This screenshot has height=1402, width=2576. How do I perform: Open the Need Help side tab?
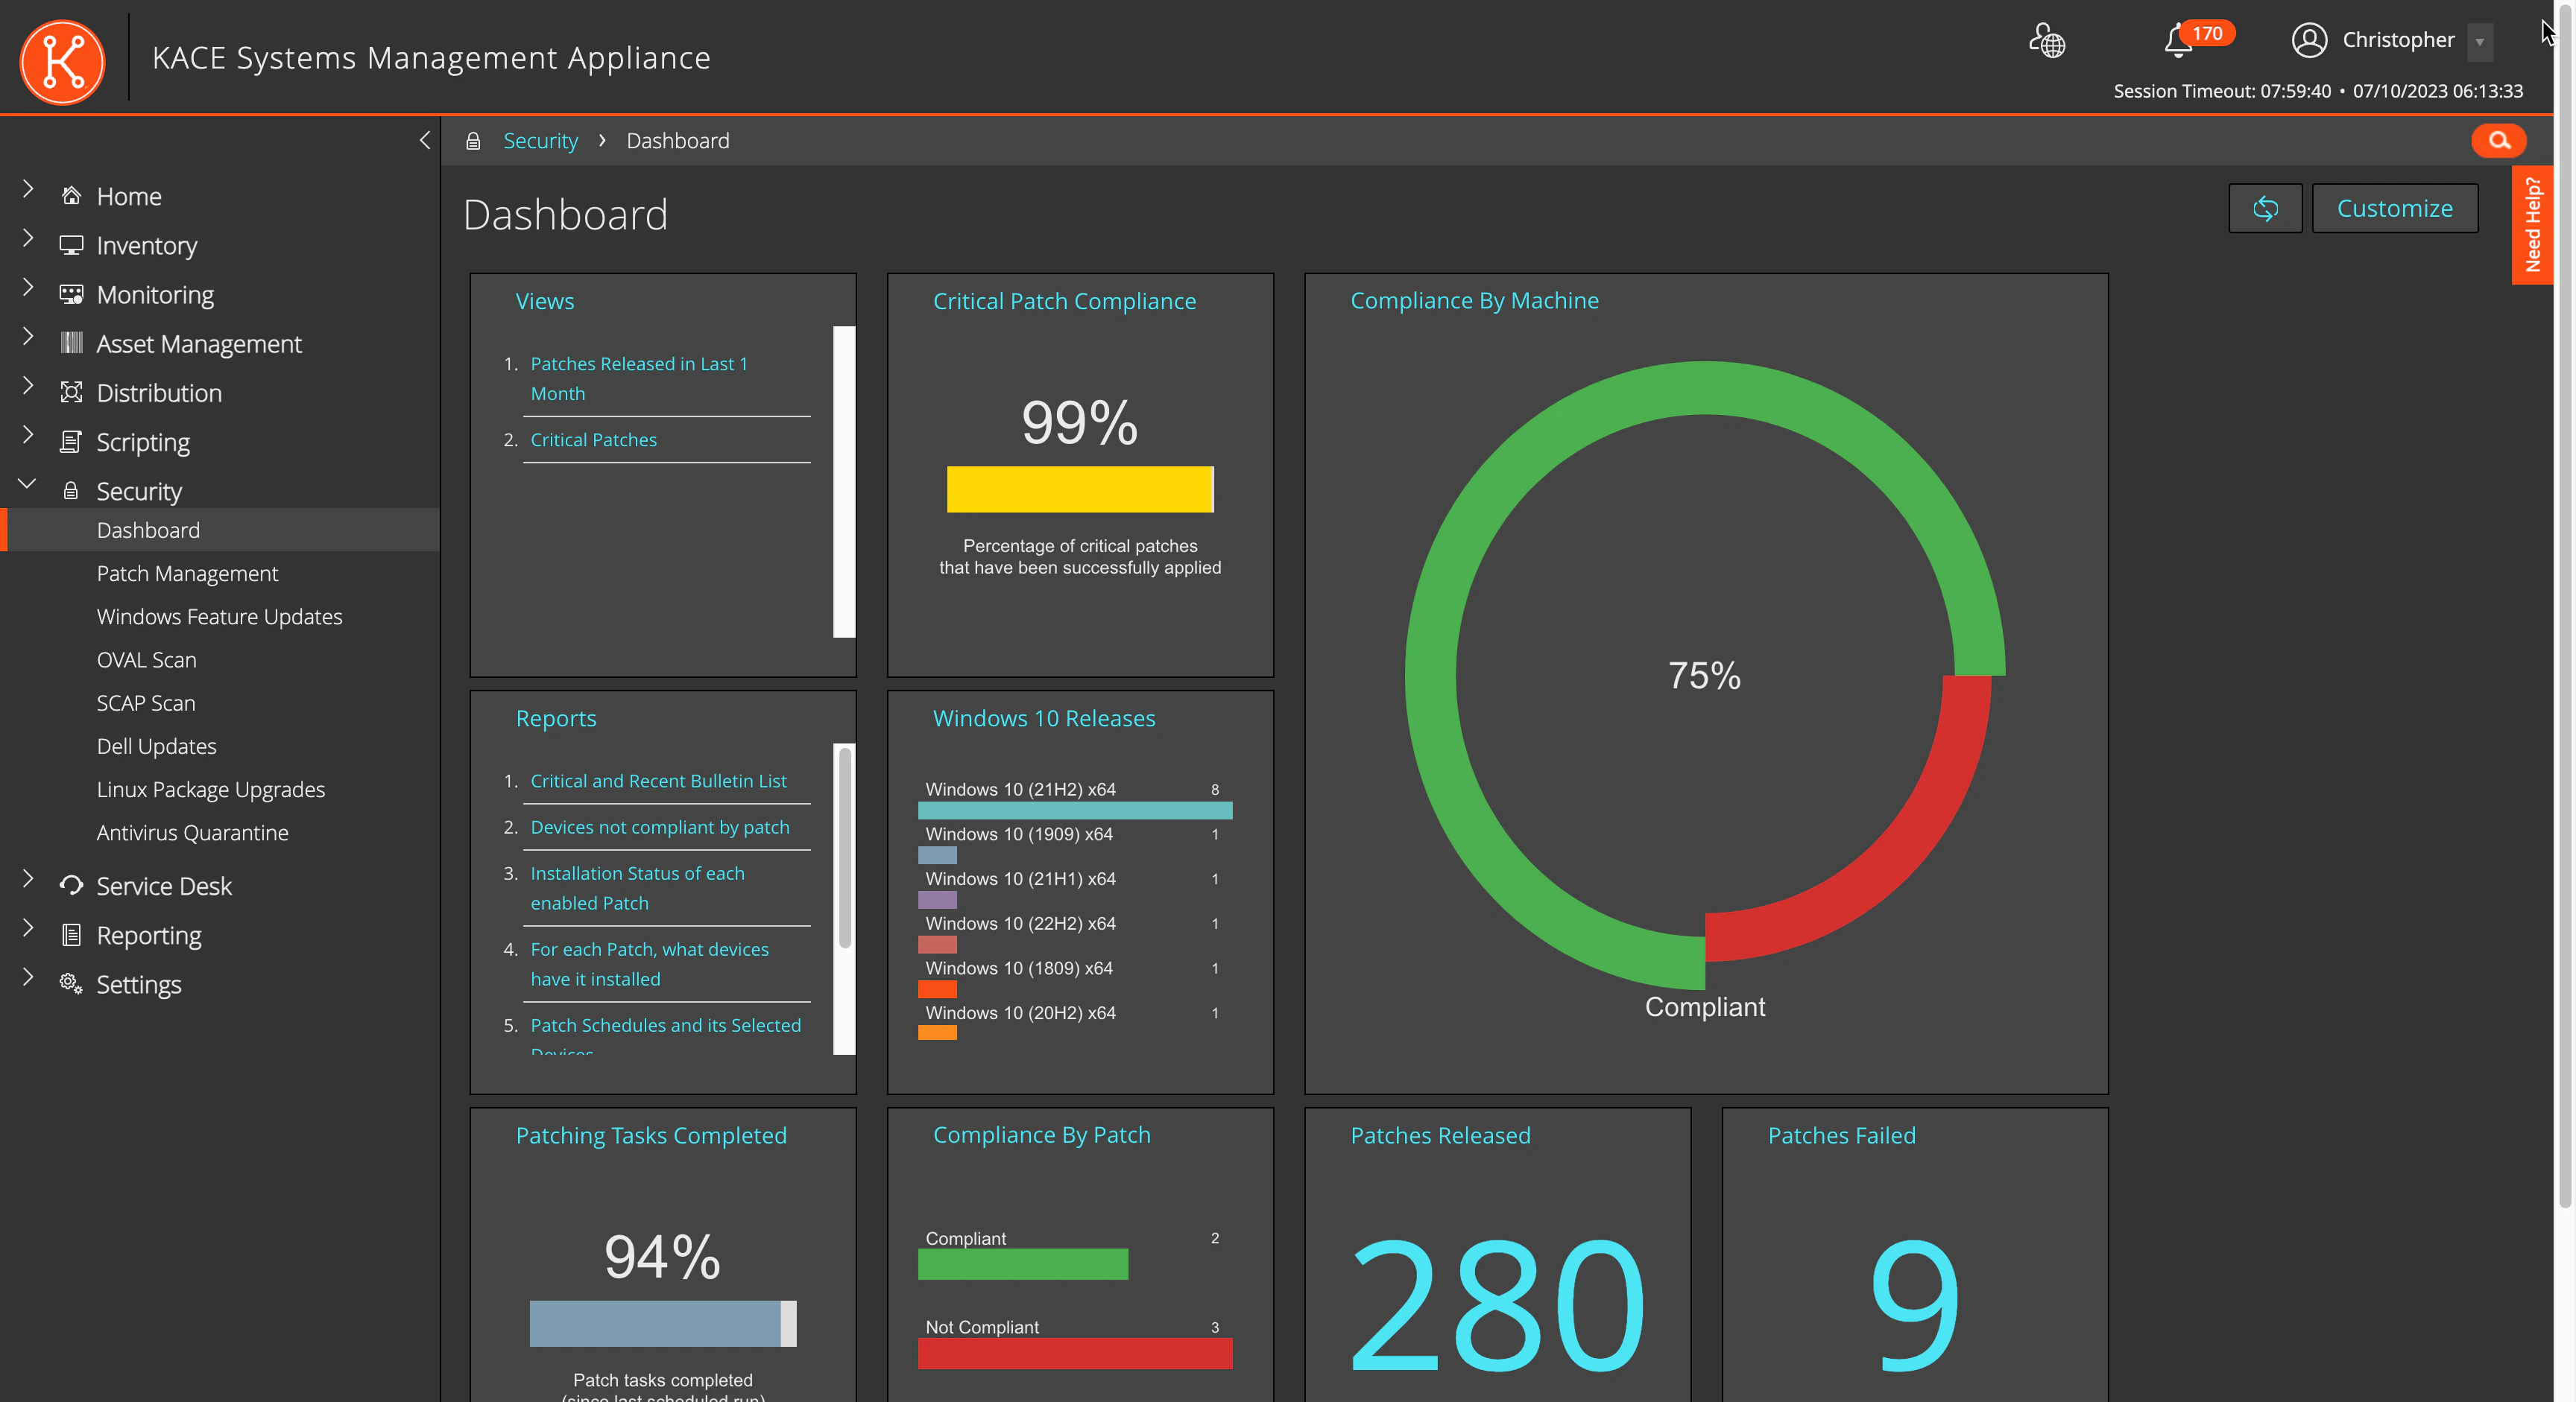(x=2533, y=223)
